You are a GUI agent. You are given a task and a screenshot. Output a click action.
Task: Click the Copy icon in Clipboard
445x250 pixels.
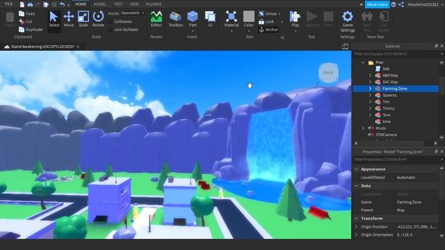22,13
